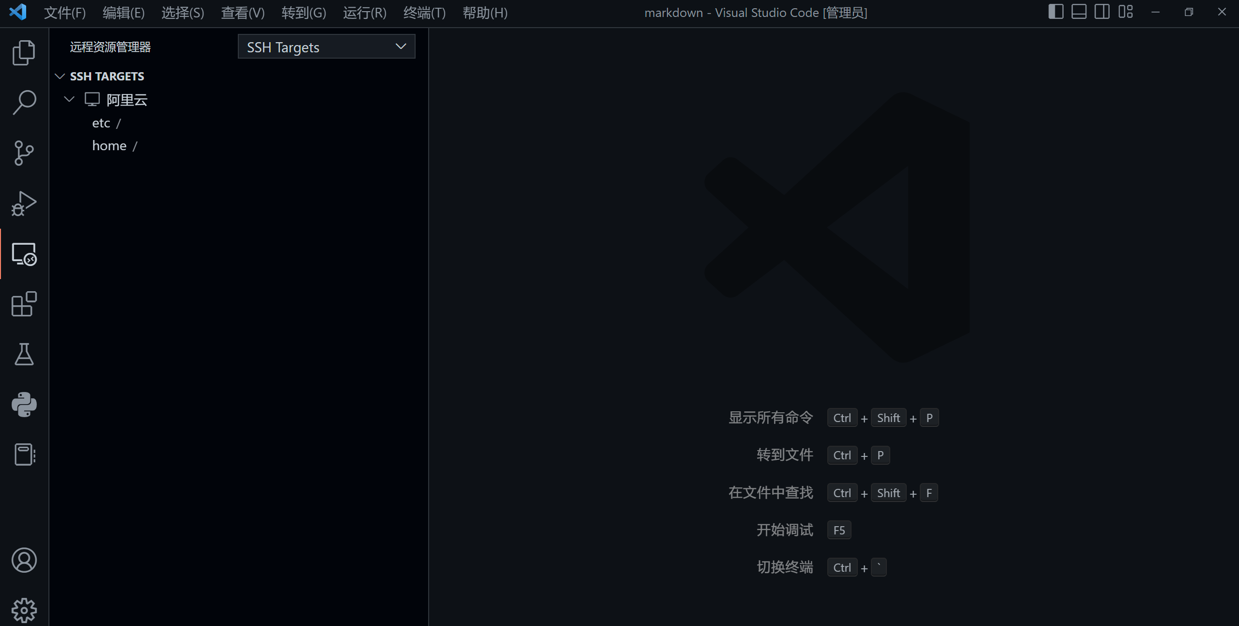1239x626 pixels.
Task: Open the 文件(F) menu
Action: (65, 13)
